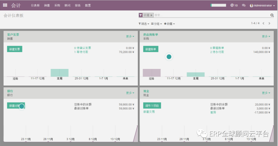278x146 pixels.
Task: Click the filter funnel icon in search box
Action: [x=141, y=15]
